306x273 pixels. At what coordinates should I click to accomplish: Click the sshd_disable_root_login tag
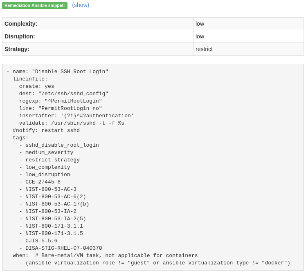tap(62, 145)
